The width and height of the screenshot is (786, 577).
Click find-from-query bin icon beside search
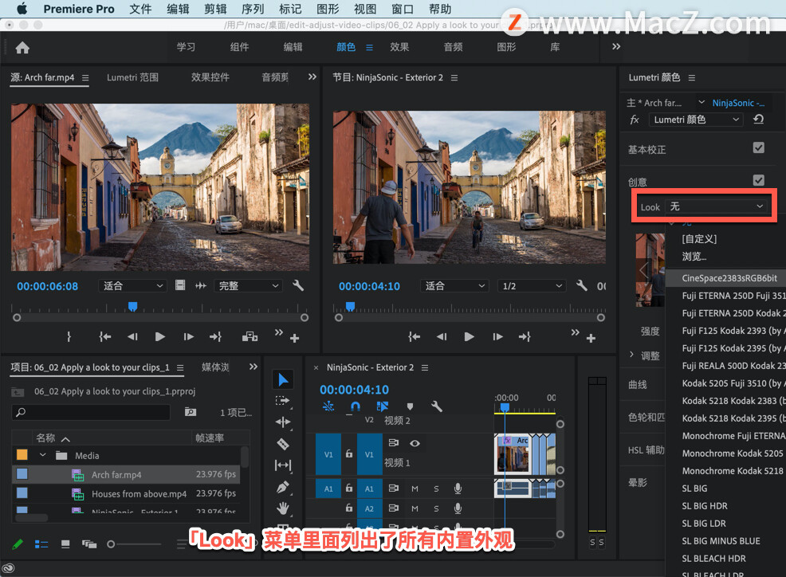click(191, 412)
